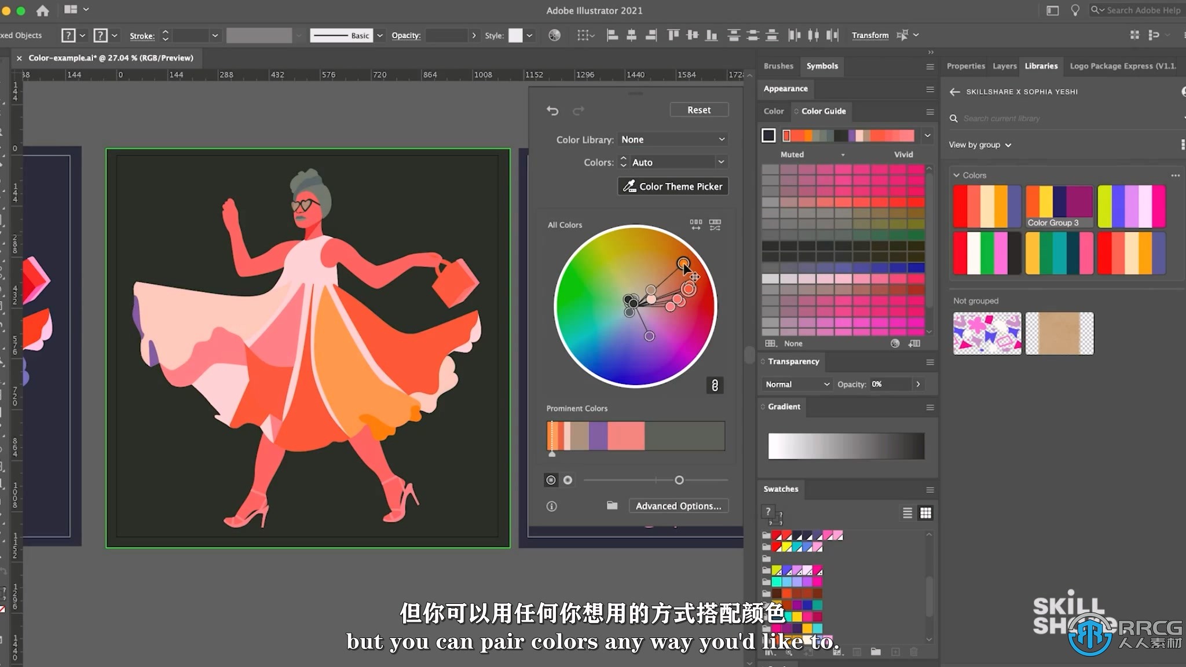The image size is (1186, 667).
Task: Click the Color Theme Picker button
Action: tap(673, 186)
